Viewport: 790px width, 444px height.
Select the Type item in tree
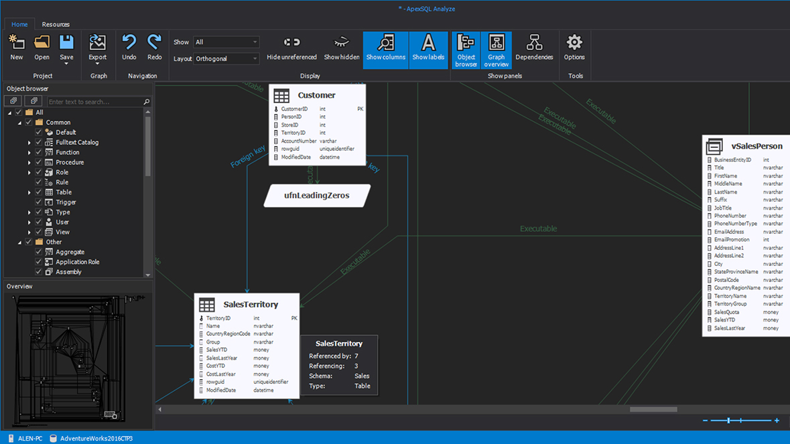pyautogui.click(x=63, y=212)
